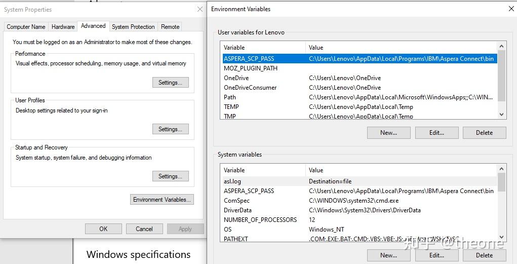Image resolution: width=517 pixels, height=264 pixels.
Task: Select the Path user variable row
Action: pos(230,97)
